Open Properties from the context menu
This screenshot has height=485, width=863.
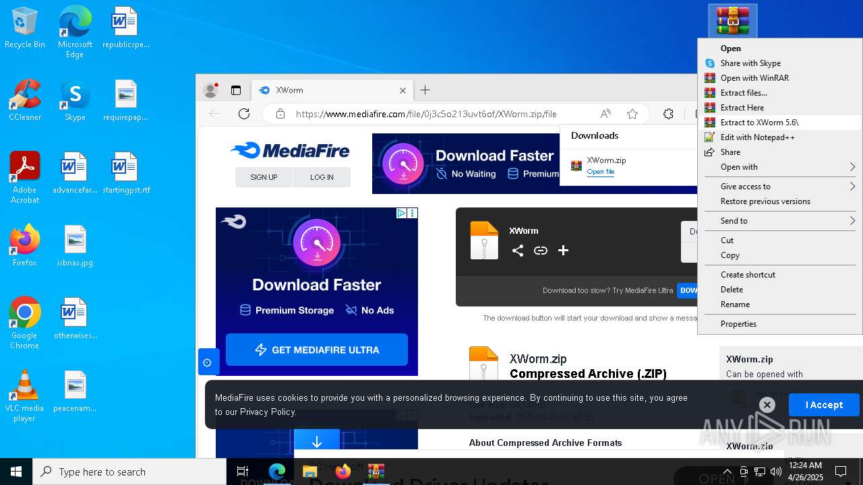click(780, 324)
